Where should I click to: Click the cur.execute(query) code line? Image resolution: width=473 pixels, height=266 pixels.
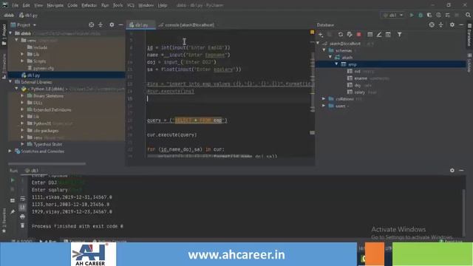point(171,134)
